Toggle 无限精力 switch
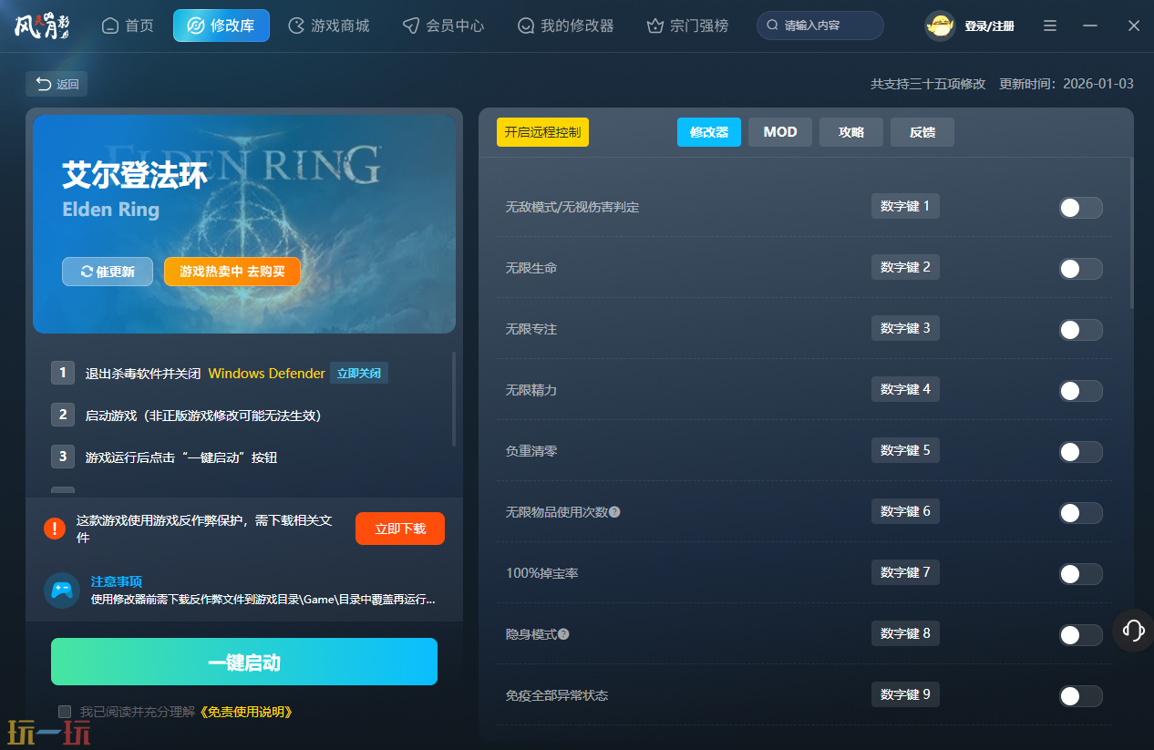This screenshot has height=750, width=1154. click(x=1080, y=391)
